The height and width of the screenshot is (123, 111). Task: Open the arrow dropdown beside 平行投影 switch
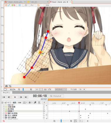84,89
